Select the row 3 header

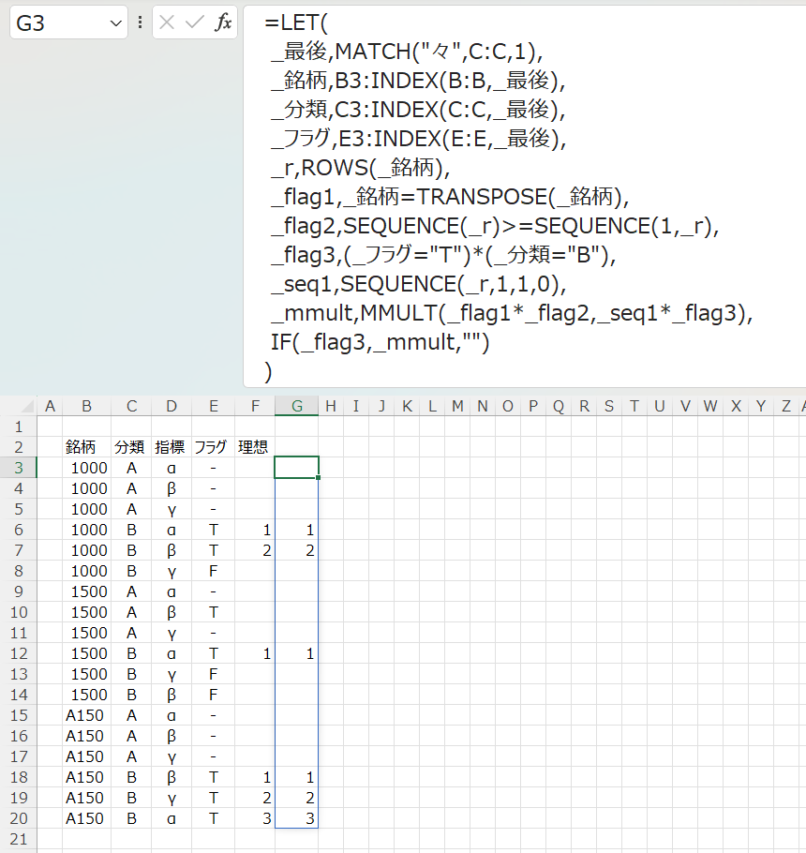tap(20, 467)
